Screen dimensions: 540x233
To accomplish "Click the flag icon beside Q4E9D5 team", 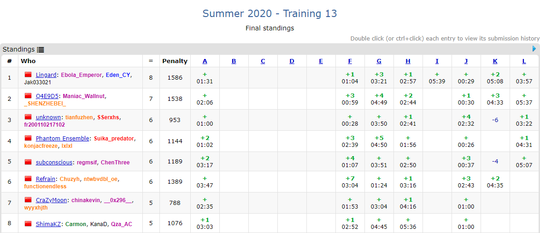I will (28, 96).
